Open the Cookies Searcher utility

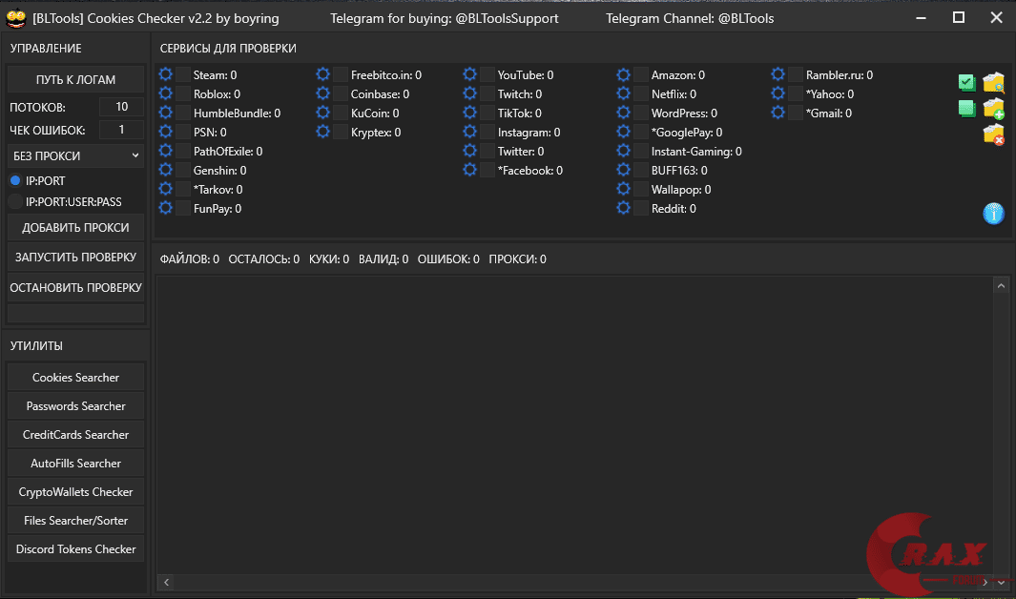[x=75, y=378]
